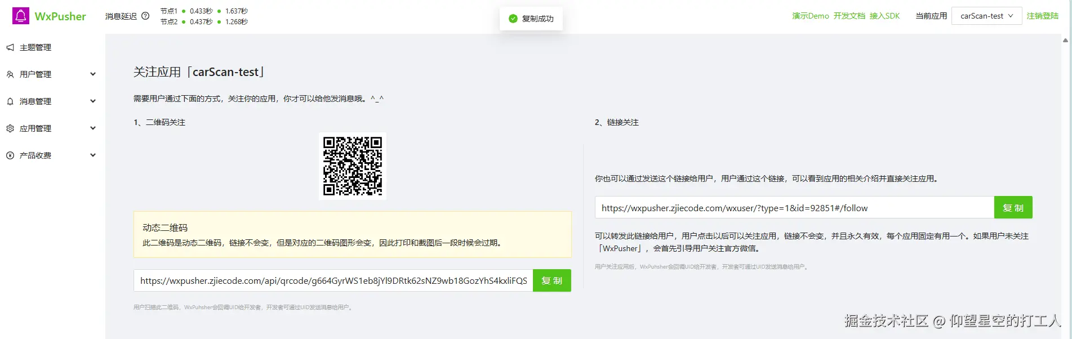1072x339 pixels.
Task: Click the 节点1 latency text
Action: [204, 11]
